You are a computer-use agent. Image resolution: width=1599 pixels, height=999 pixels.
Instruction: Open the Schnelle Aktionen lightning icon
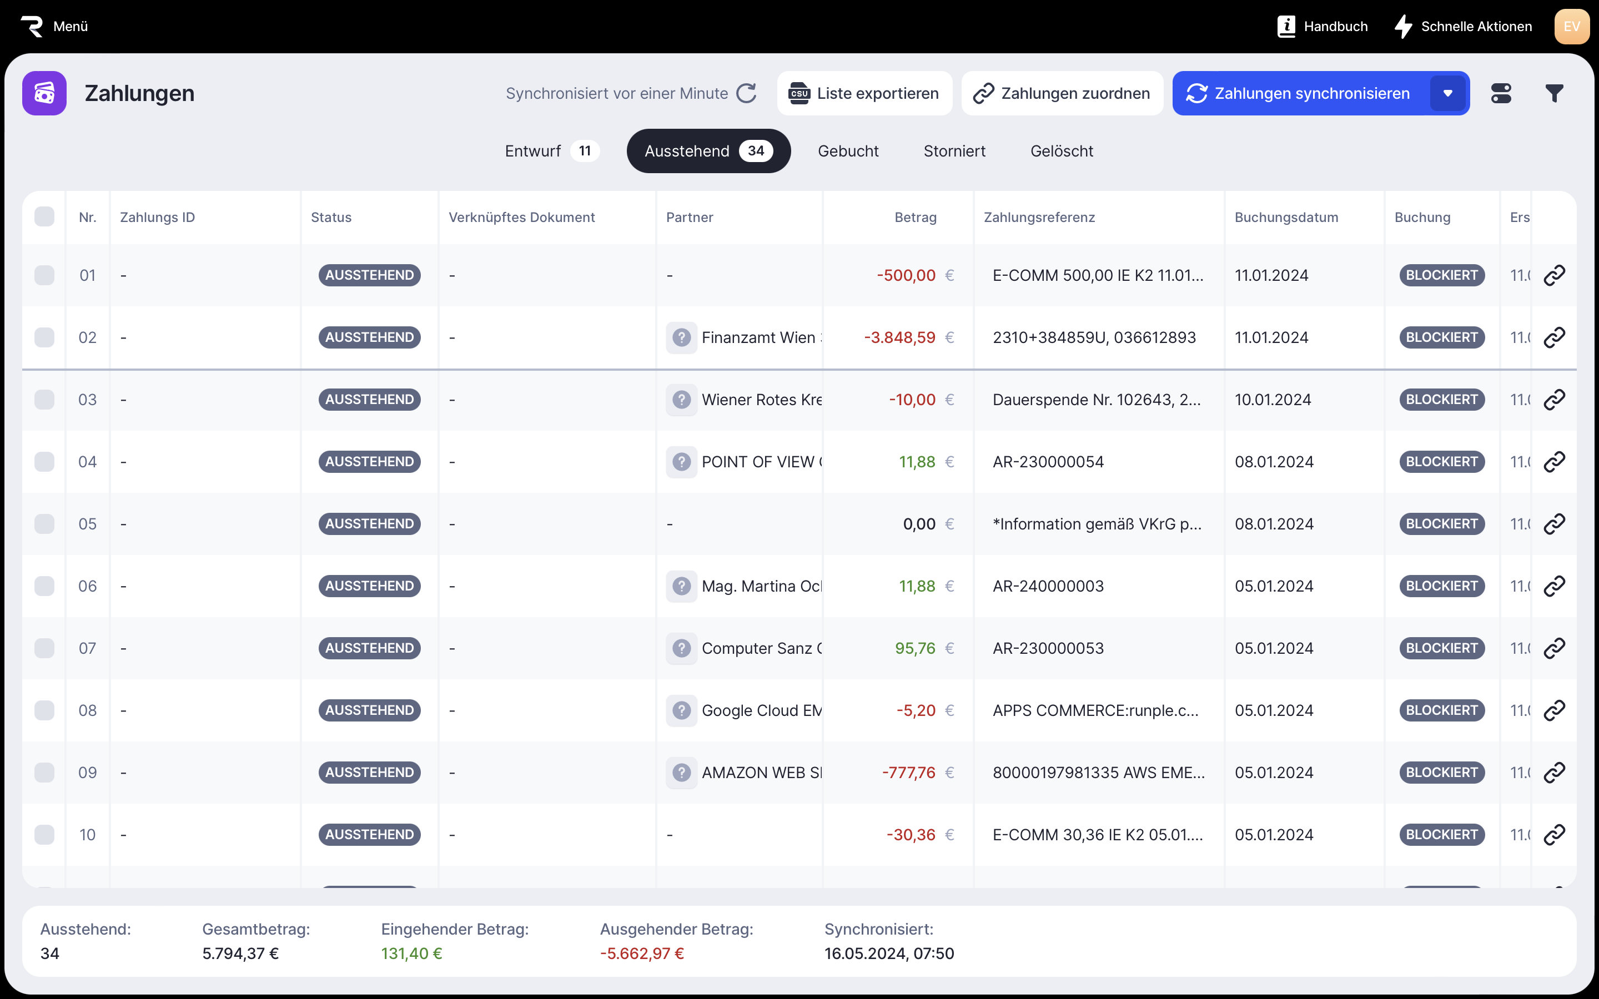pos(1404,27)
